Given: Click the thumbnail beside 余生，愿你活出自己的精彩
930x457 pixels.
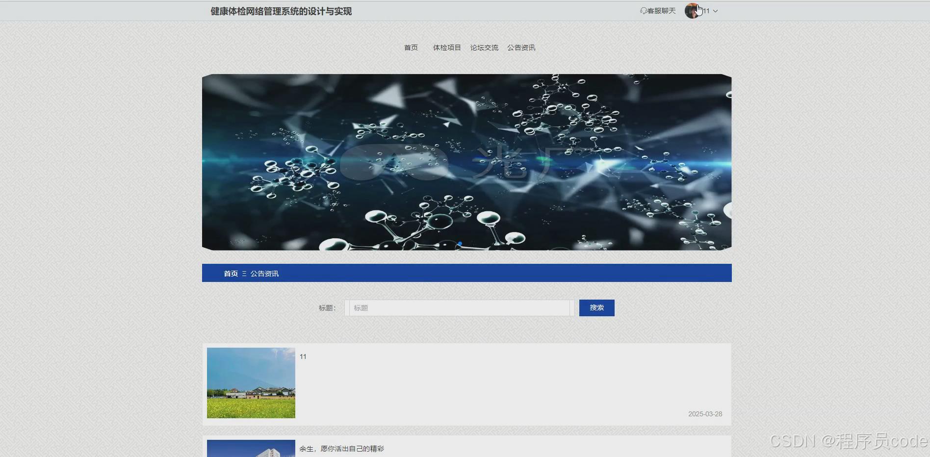Looking at the screenshot, I should pyautogui.click(x=251, y=448).
